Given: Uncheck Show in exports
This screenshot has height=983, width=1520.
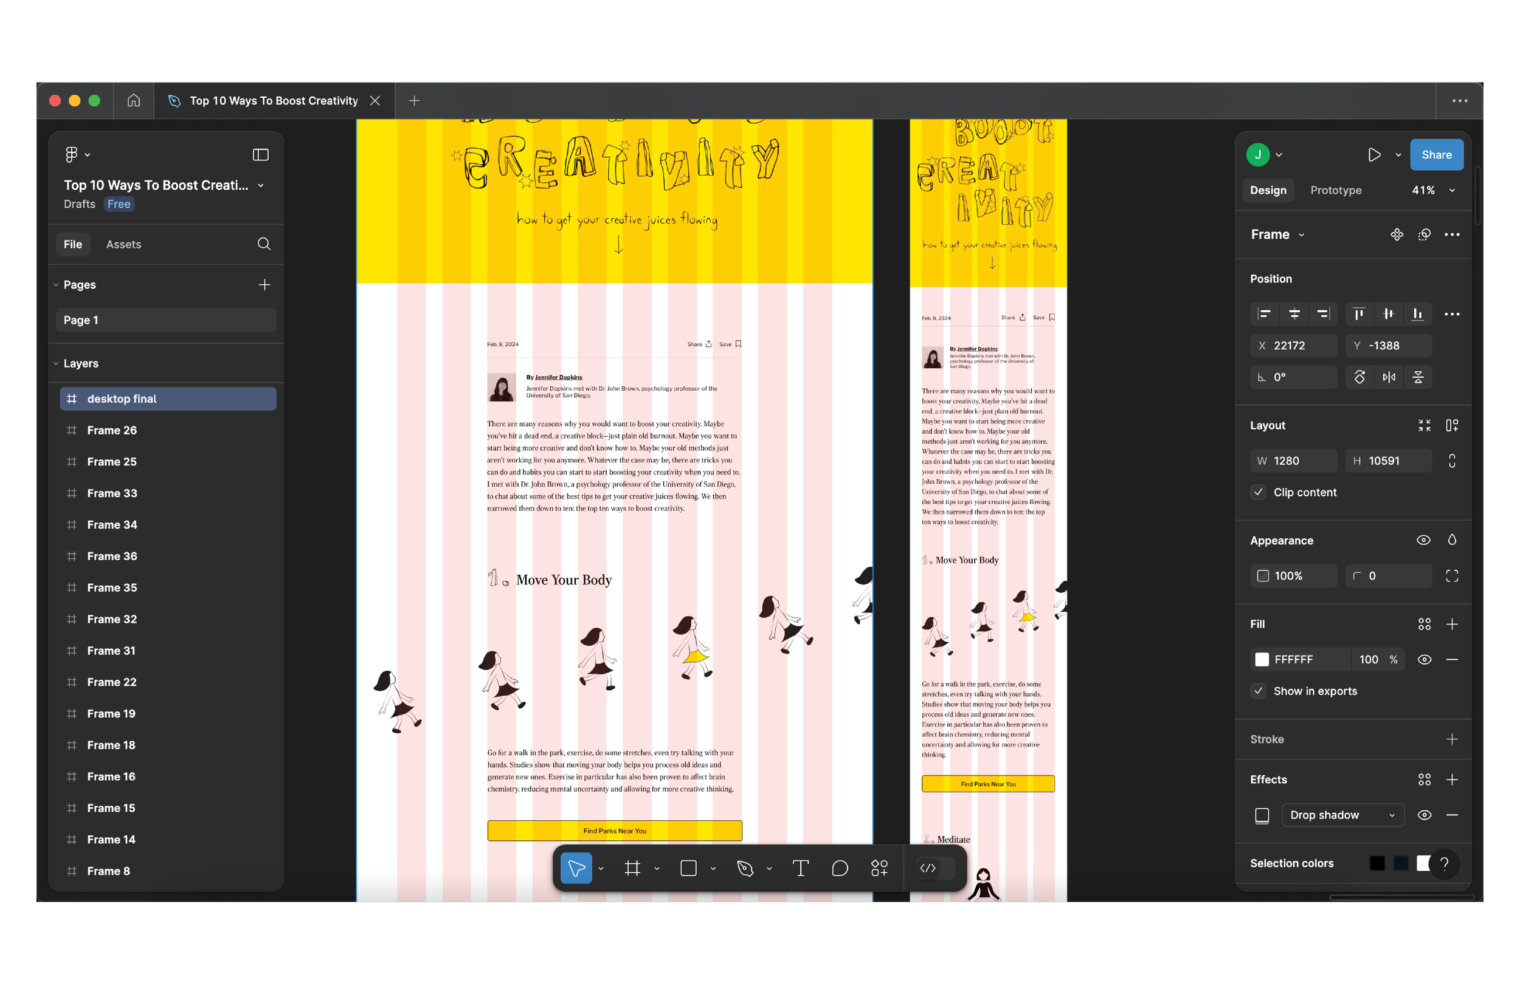Looking at the screenshot, I should click(1257, 691).
